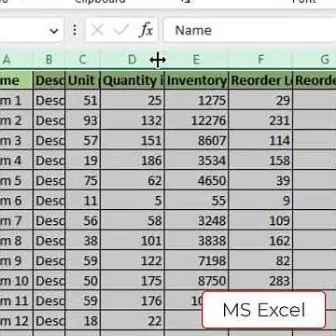Select quantity cell with value 132
The width and height of the screenshot is (336, 336).
[x=133, y=120]
